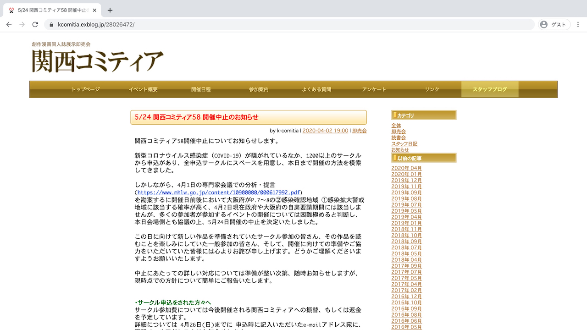587x330 pixels.
Task: Open archive 2018年 09月
Action: point(407,242)
